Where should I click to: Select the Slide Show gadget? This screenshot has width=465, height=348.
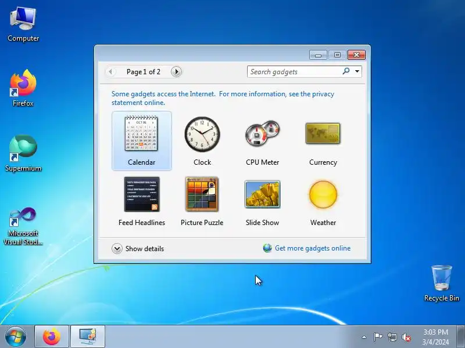coord(263,201)
